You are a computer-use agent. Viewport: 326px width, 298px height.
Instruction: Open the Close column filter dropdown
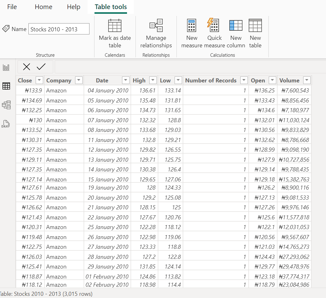tap(39, 80)
